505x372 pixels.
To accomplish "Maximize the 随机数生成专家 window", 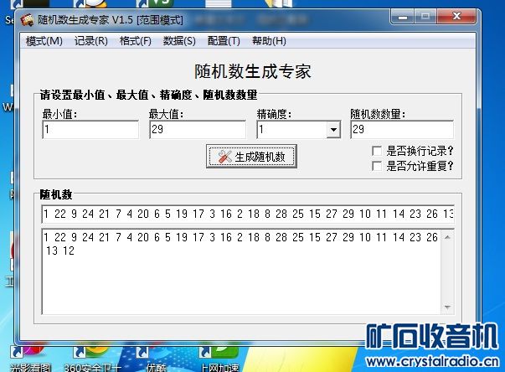I will coord(425,17).
